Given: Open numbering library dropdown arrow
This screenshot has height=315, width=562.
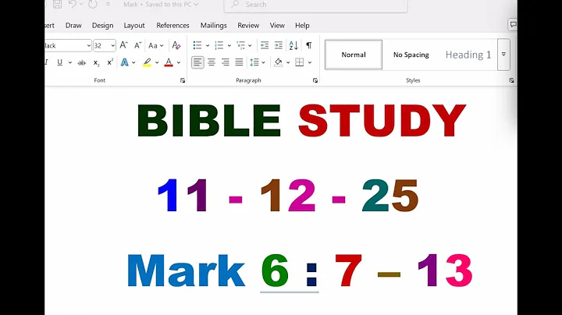Looking at the screenshot, I should [229, 45].
